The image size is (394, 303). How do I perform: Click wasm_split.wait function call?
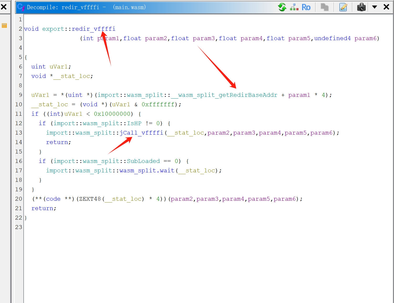(x=147, y=171)
